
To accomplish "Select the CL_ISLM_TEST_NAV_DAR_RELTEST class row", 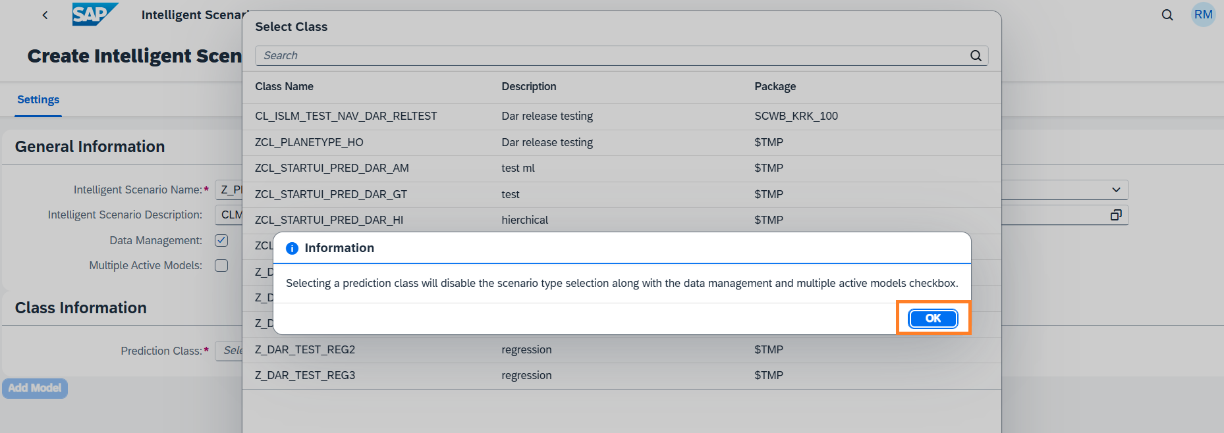I will (x=346, y=116).
